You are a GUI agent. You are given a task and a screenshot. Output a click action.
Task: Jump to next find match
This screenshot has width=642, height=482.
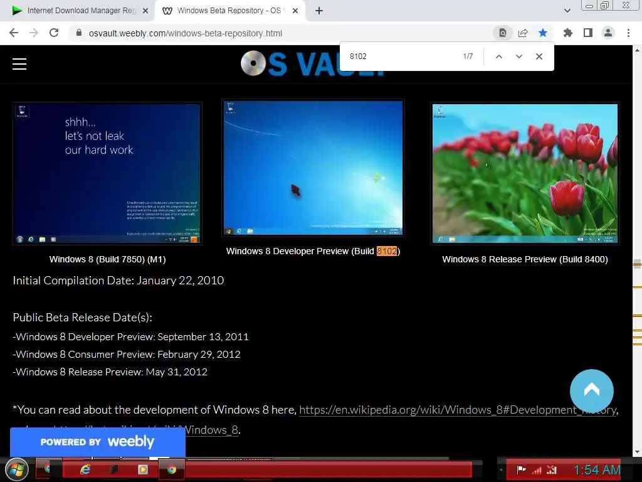[x=518, y=56]
